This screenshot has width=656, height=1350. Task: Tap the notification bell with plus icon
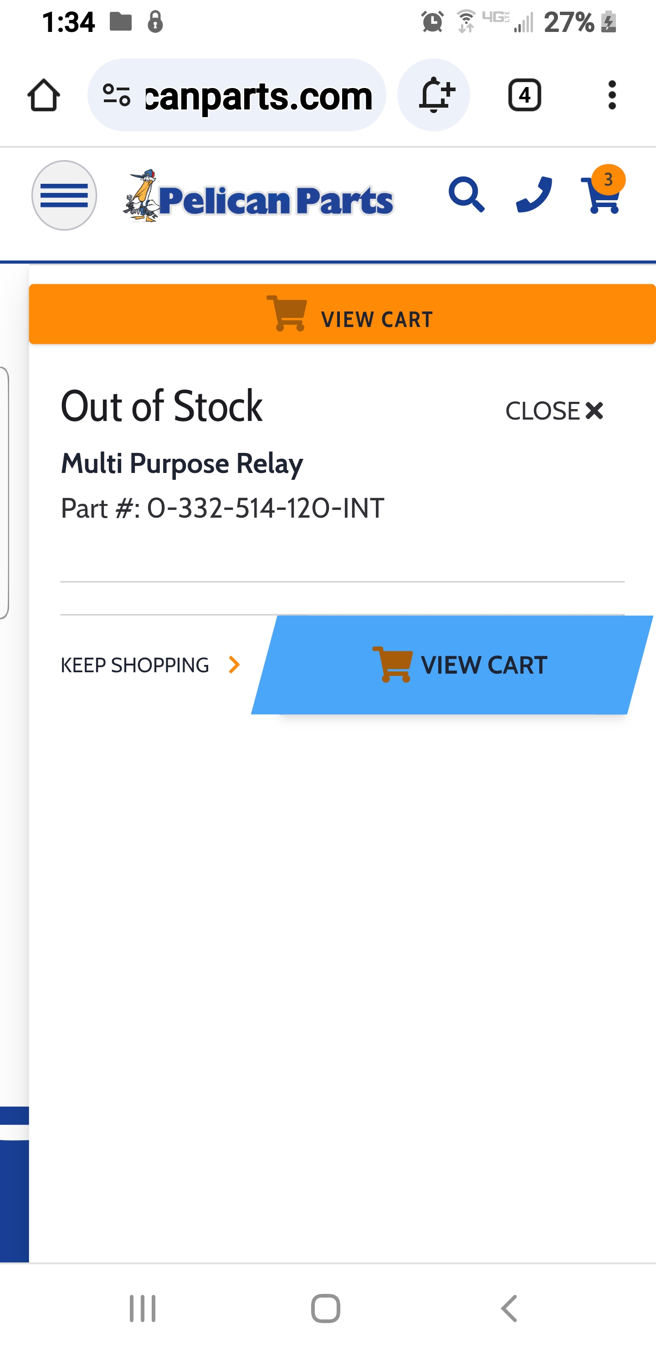coord(434,95)
